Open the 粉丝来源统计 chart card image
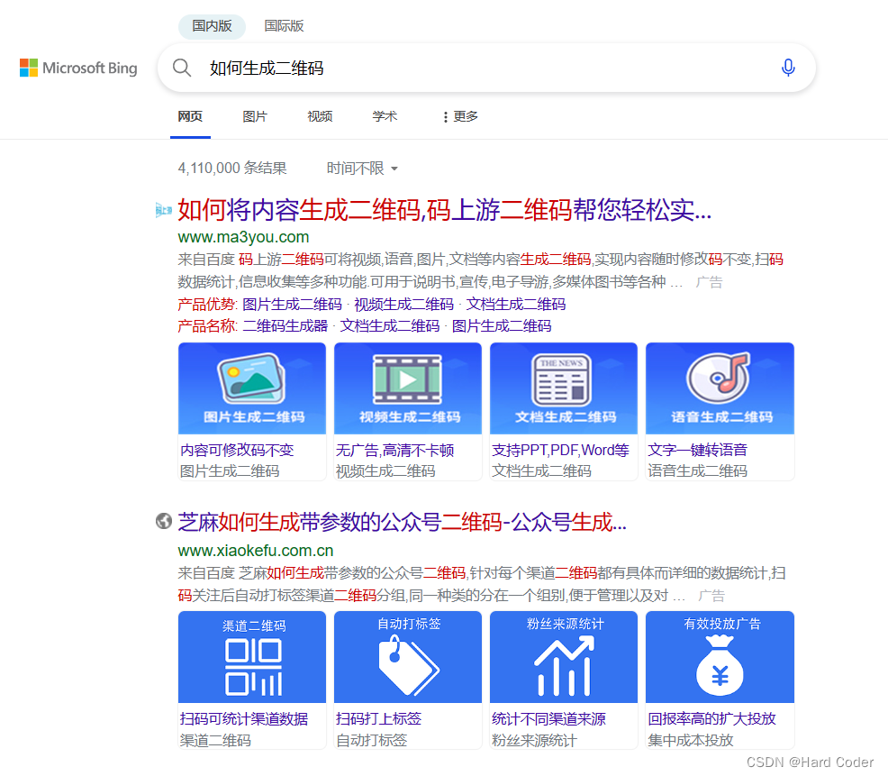Image resolution: width=888 pixels, height=776 pixels. (564, 657)
